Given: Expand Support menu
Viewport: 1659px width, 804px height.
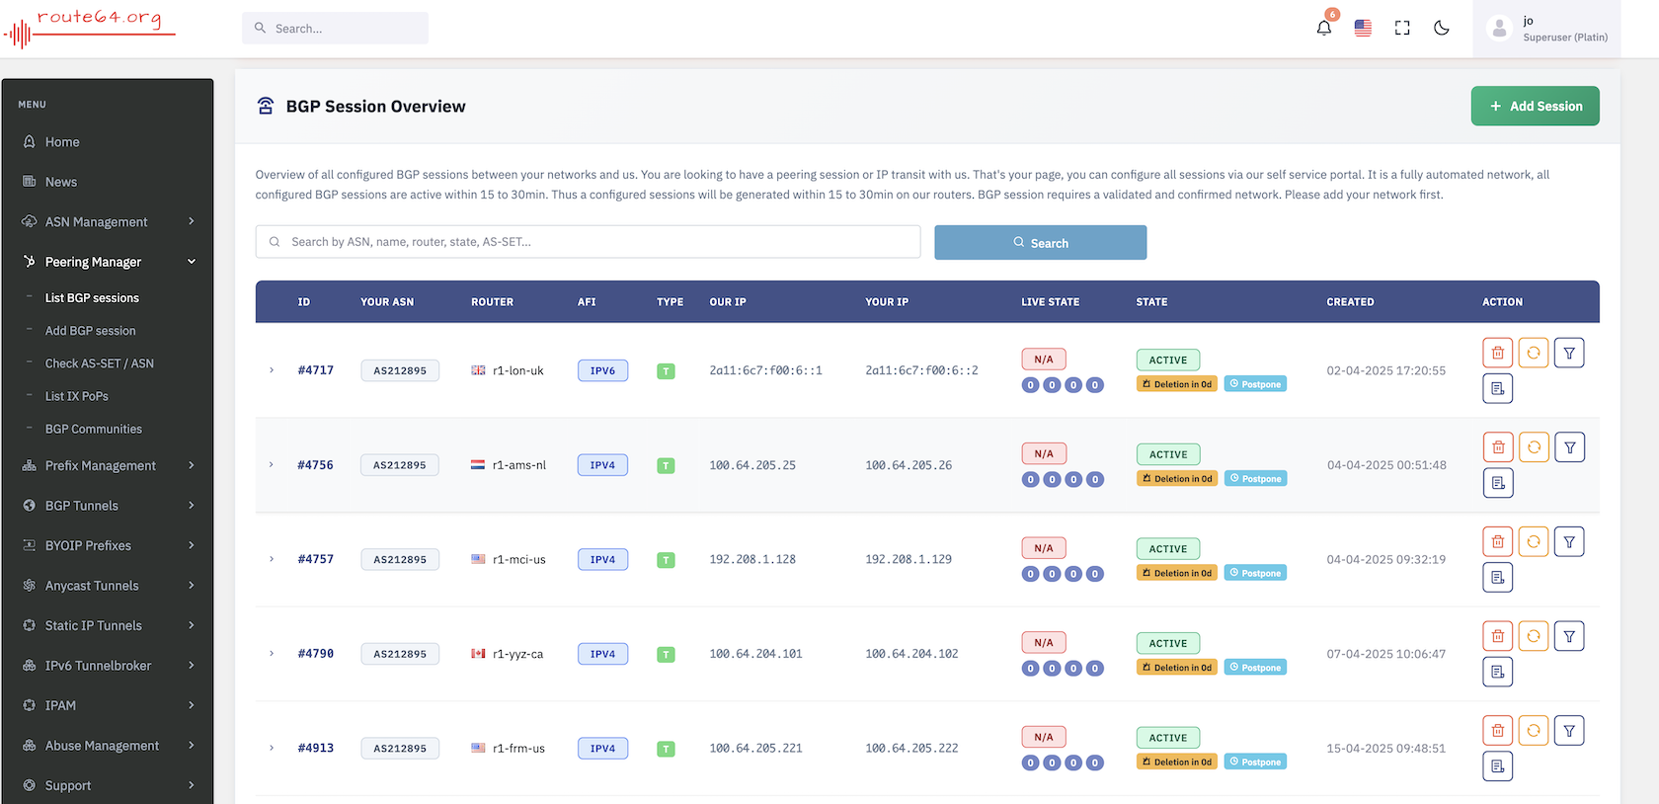Looking at the screenshot, I should (x=108, y=785).
